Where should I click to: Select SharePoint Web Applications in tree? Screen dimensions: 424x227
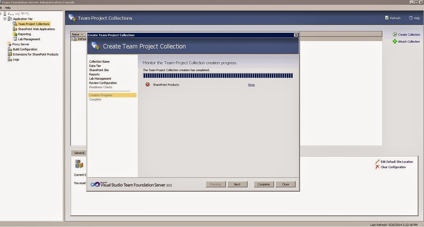click(x=37, y=29)
